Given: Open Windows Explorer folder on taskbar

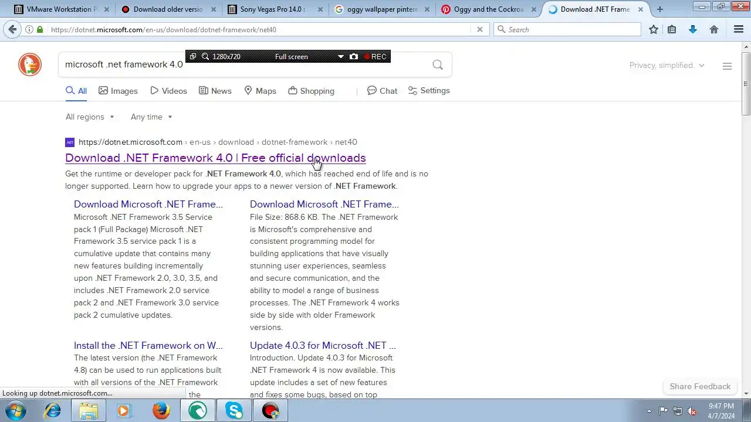Looking at the screenshot, I should pos(89,411).
